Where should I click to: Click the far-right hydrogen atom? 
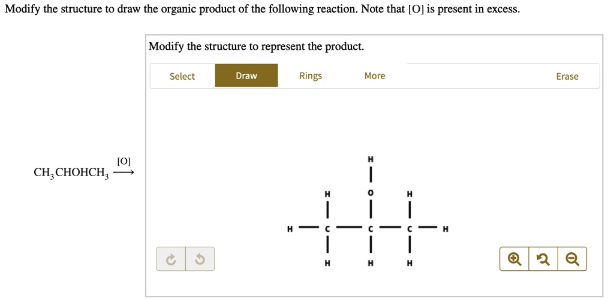444,228
